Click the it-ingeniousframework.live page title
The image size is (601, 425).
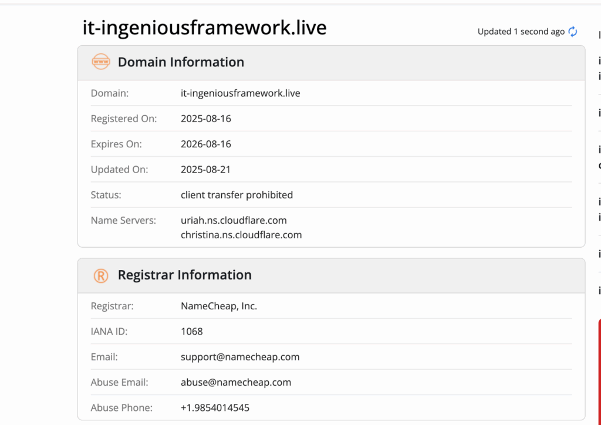204,28
